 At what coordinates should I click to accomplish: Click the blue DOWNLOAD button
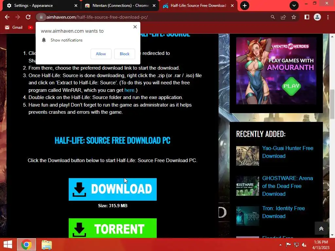(113, 189)
